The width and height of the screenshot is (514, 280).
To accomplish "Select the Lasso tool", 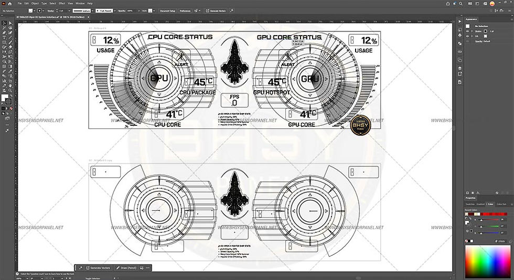I will [x=10, y=28].
